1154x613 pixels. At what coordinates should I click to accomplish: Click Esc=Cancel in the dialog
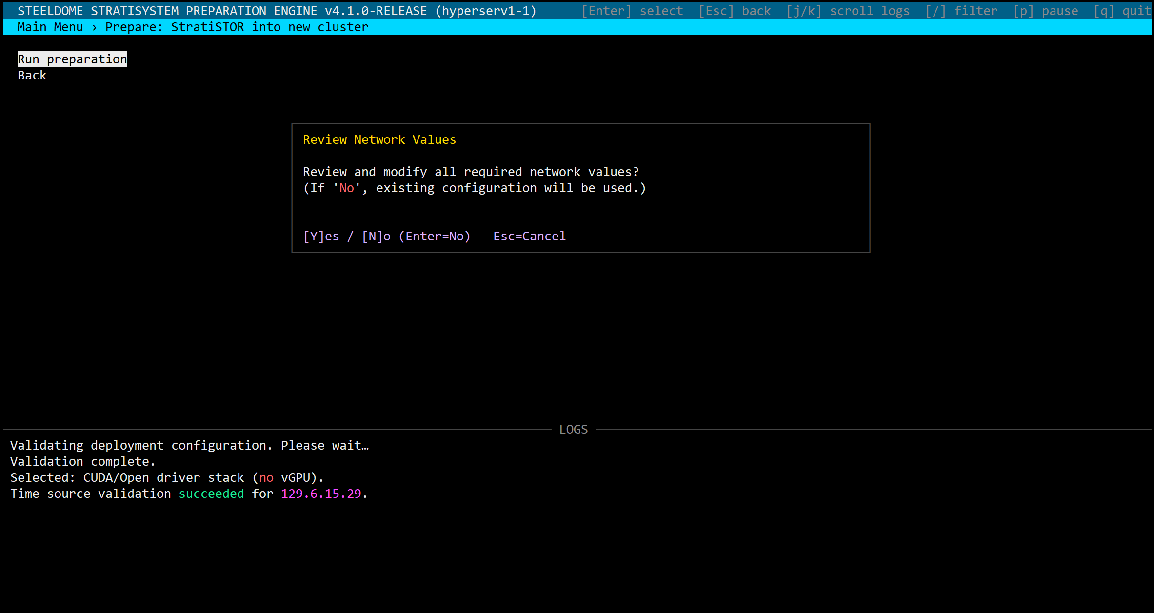click(529, 237)
